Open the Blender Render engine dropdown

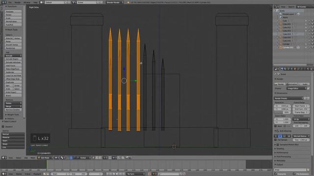point(115,2)
